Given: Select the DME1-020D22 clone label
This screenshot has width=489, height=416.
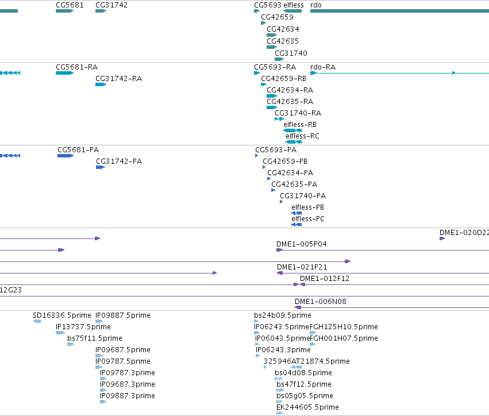Looking at the screenshot, I should 464,233.
